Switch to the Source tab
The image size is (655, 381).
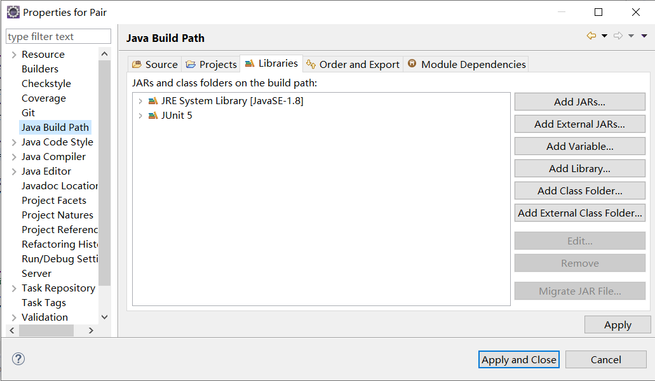(155, 64)
